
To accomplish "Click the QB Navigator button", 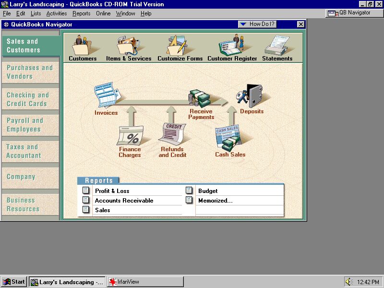I will tap(354, 13).
